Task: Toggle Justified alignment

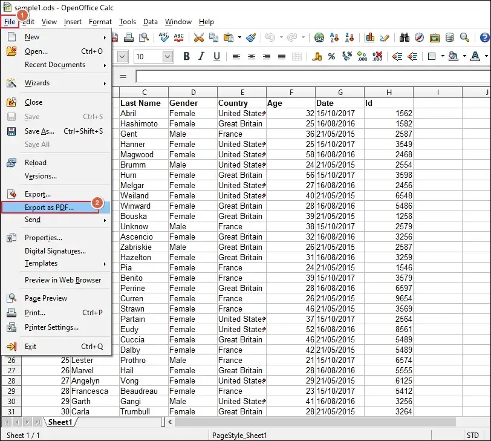Action: pyautogui.click(x=282, y=56)
